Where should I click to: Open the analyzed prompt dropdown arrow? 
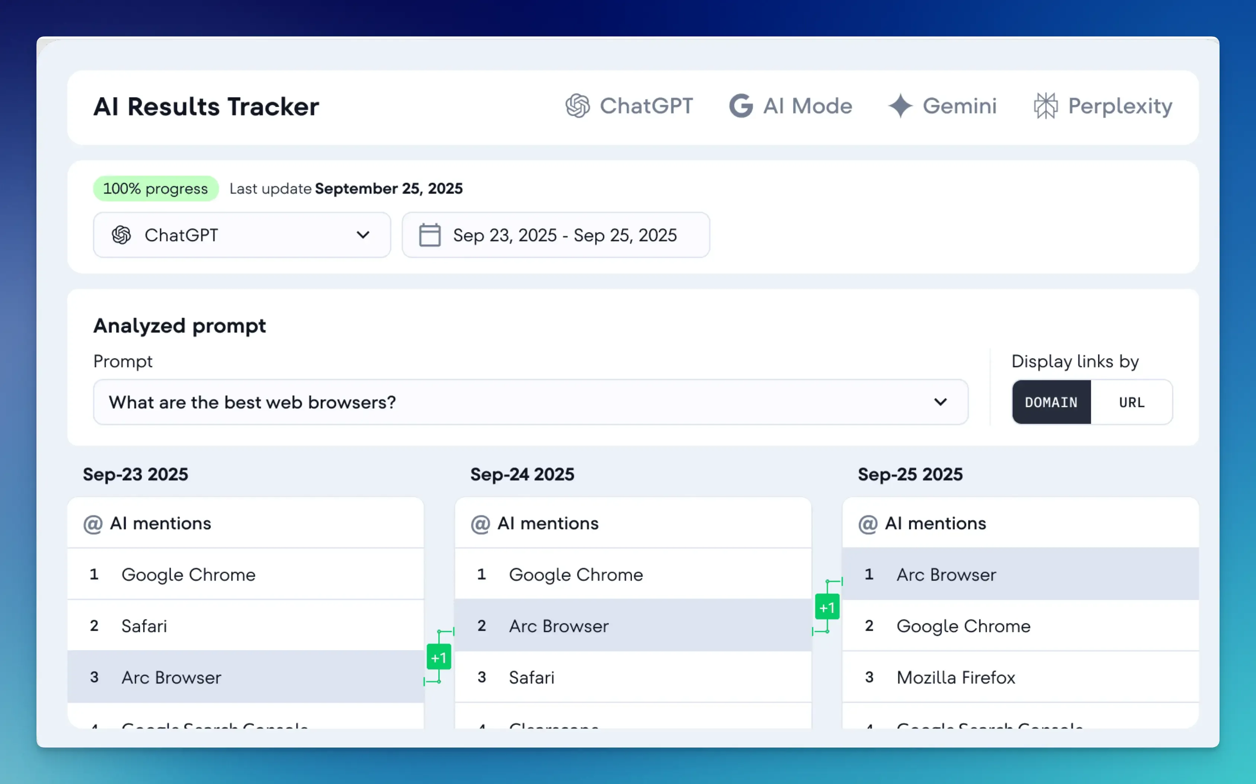coord(940,402)
